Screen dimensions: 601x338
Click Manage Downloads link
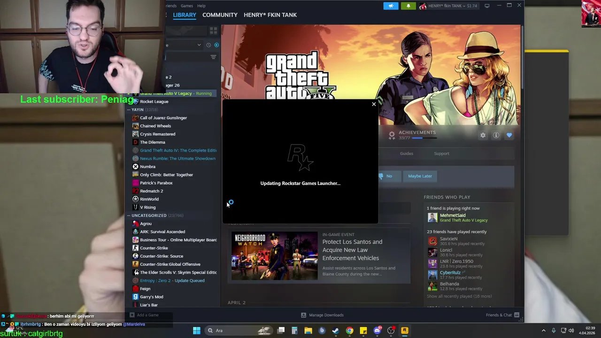click(326, 315)
